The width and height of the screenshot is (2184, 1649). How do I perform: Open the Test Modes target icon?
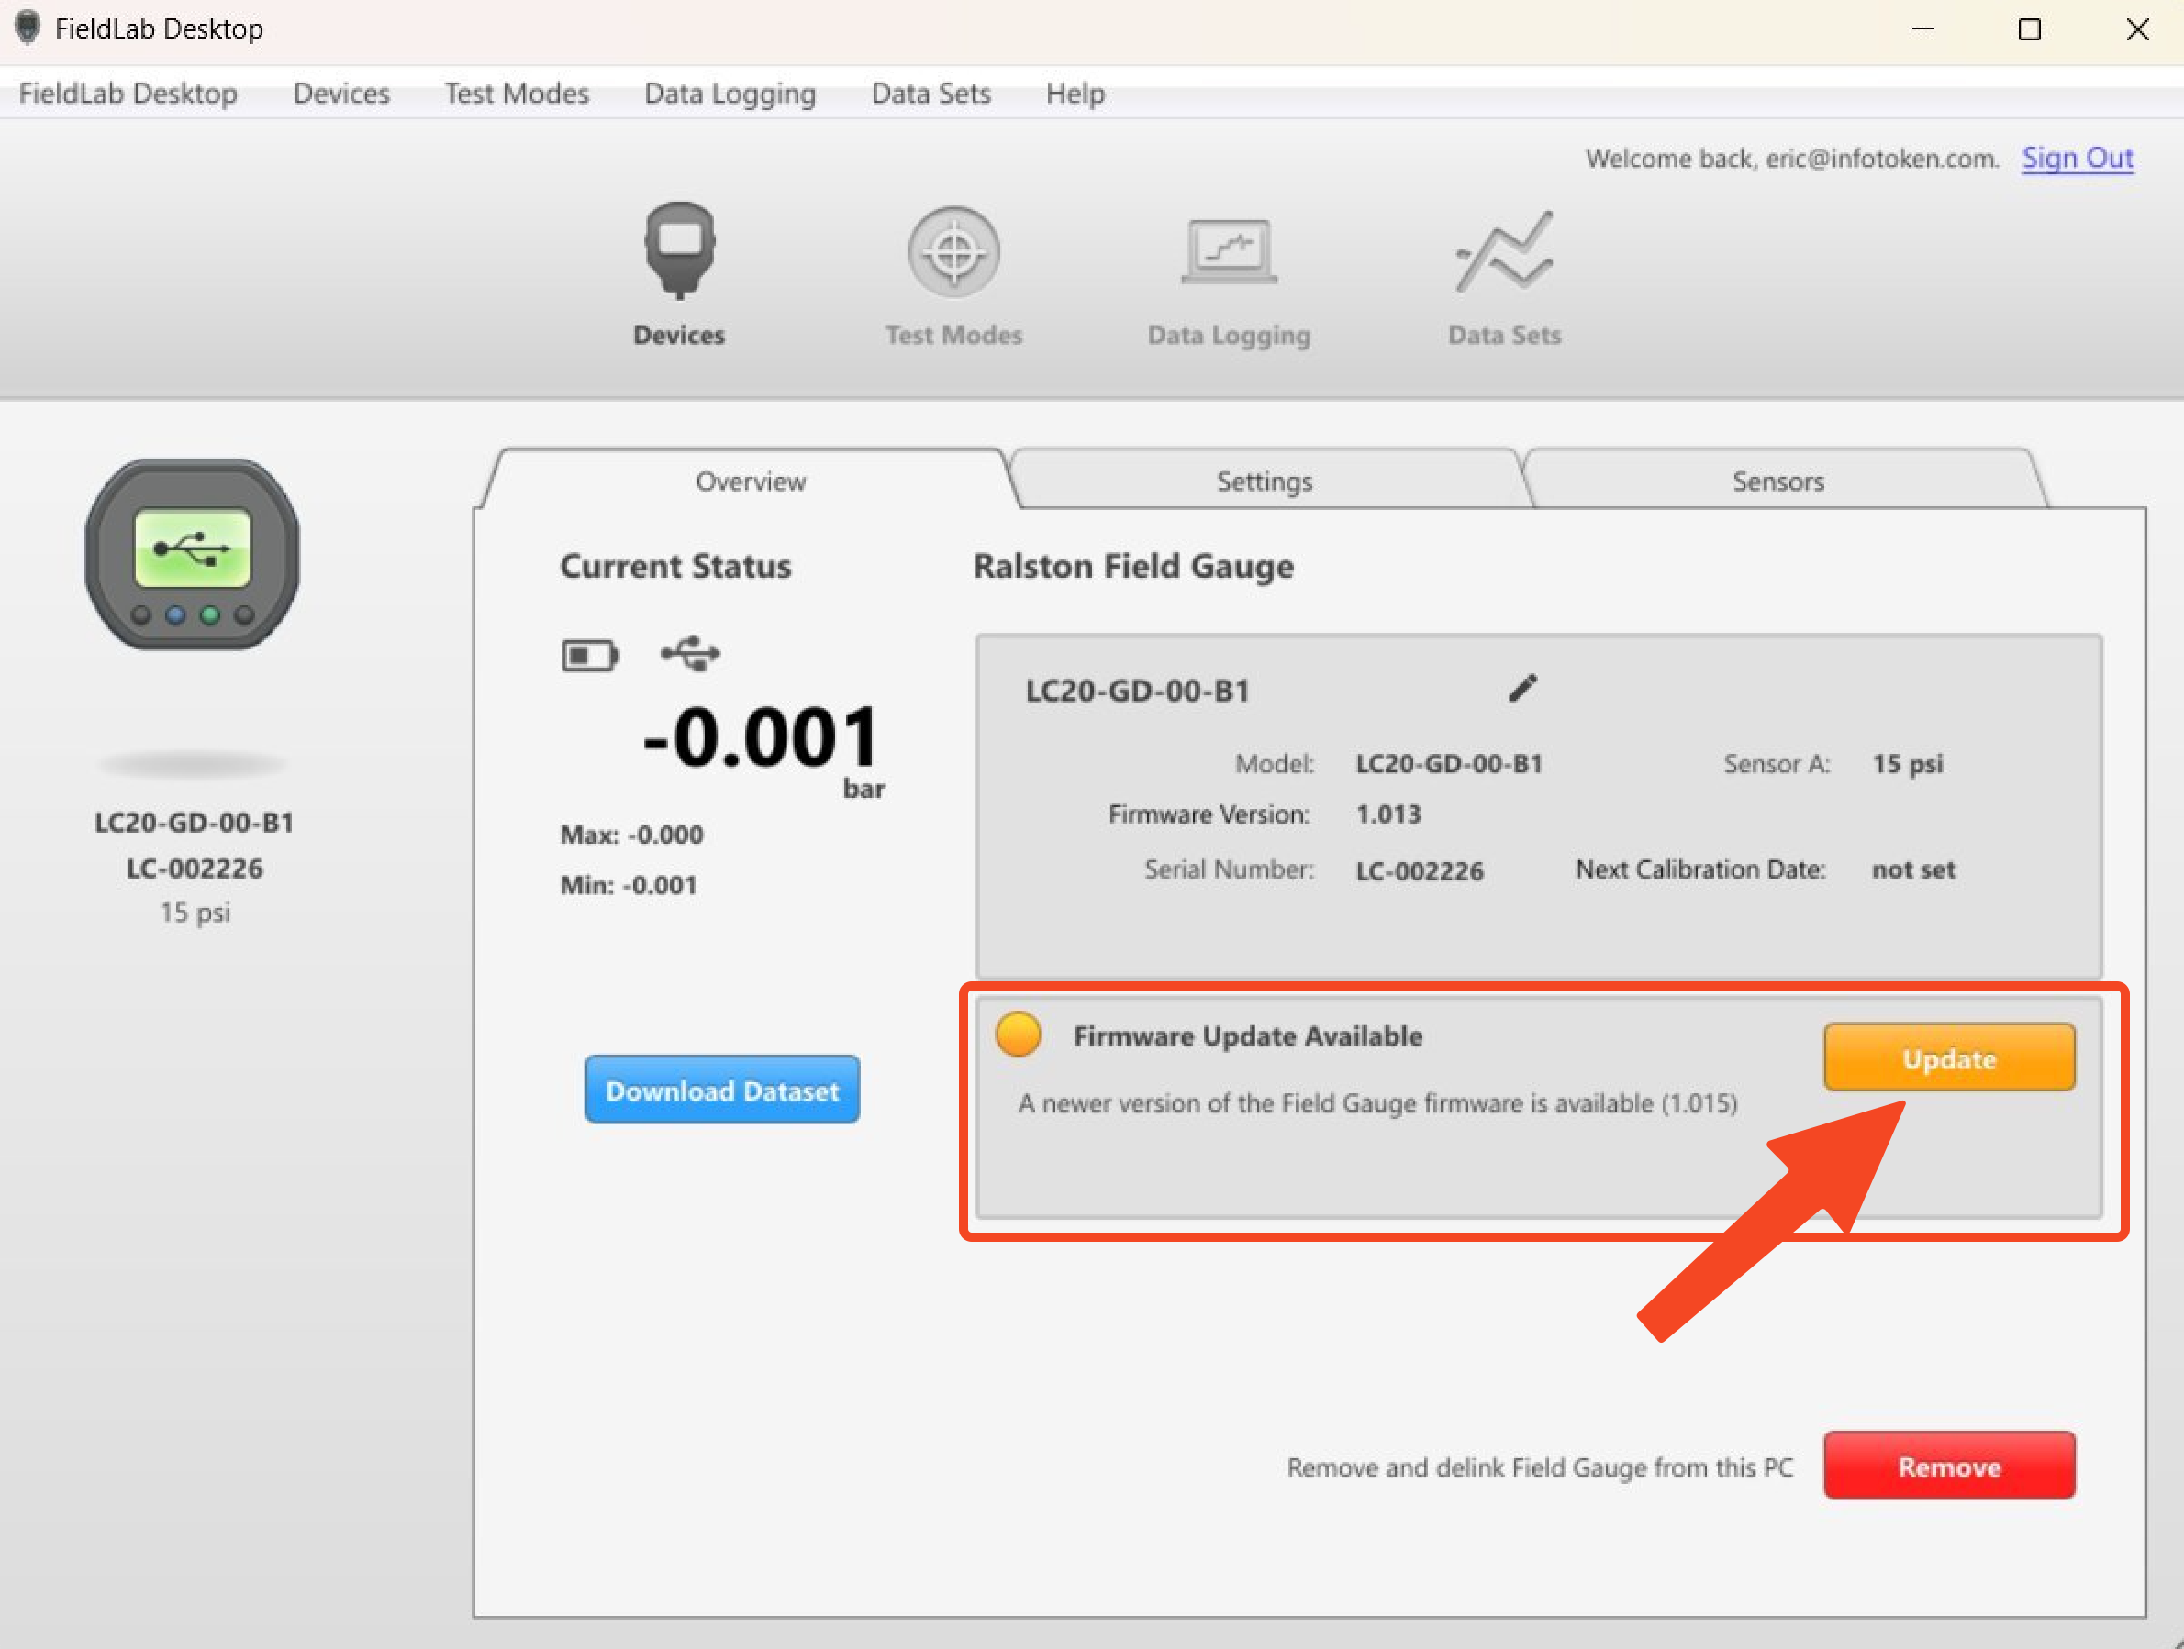click(953, 251)
